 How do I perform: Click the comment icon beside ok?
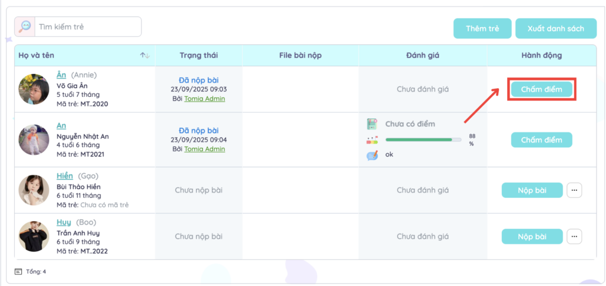372,155
